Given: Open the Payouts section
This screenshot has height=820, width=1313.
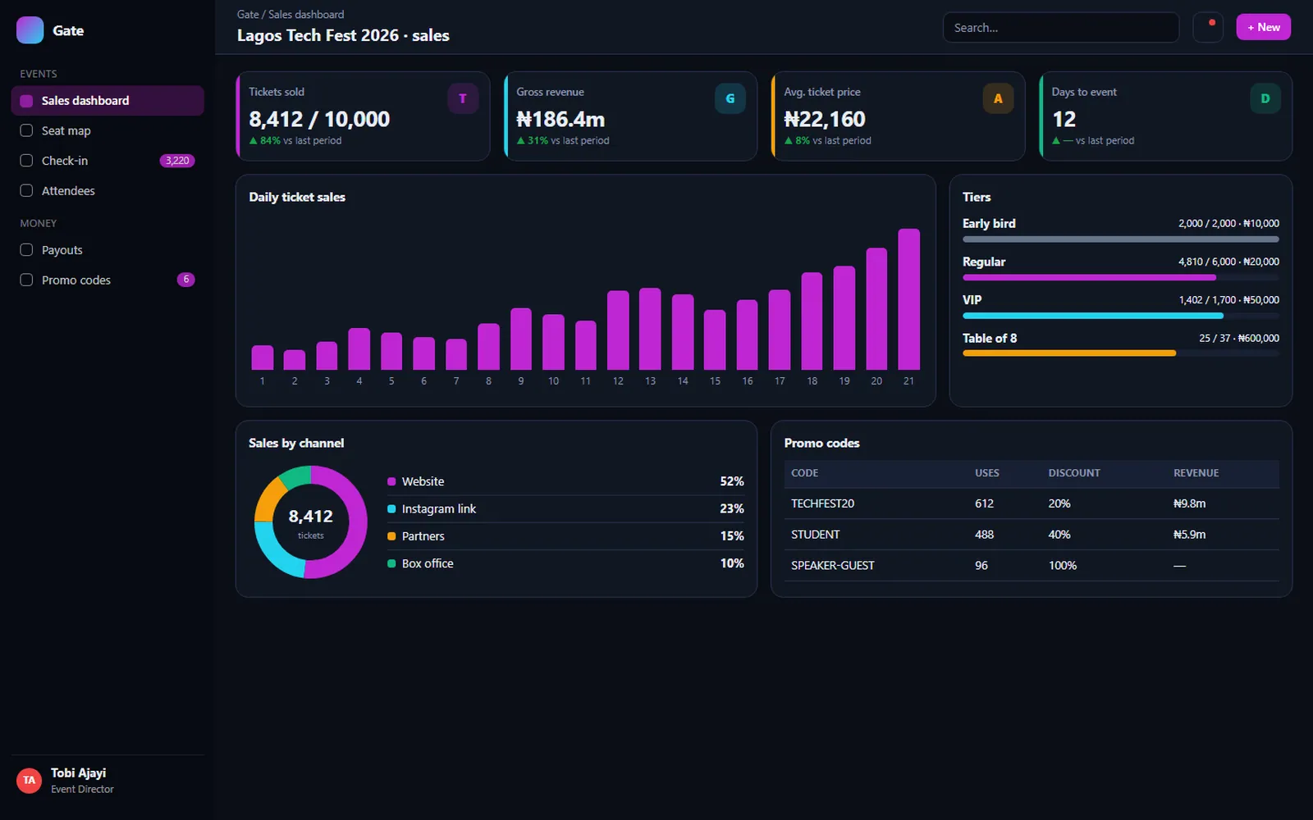Looking at the screenshot, I should pos(108,250).
